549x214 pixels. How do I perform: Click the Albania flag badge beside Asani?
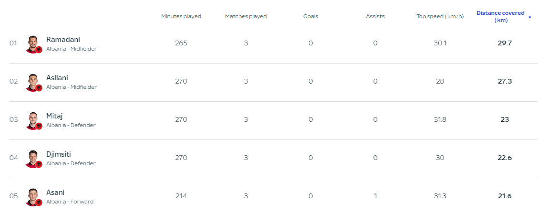(39, 203)
